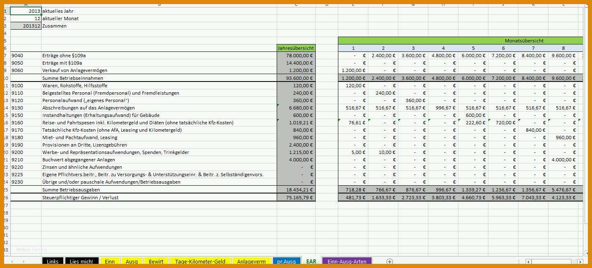Select the 76,61 € travel expenses cell
The image size is (592, 268).
tap(353, 123)
